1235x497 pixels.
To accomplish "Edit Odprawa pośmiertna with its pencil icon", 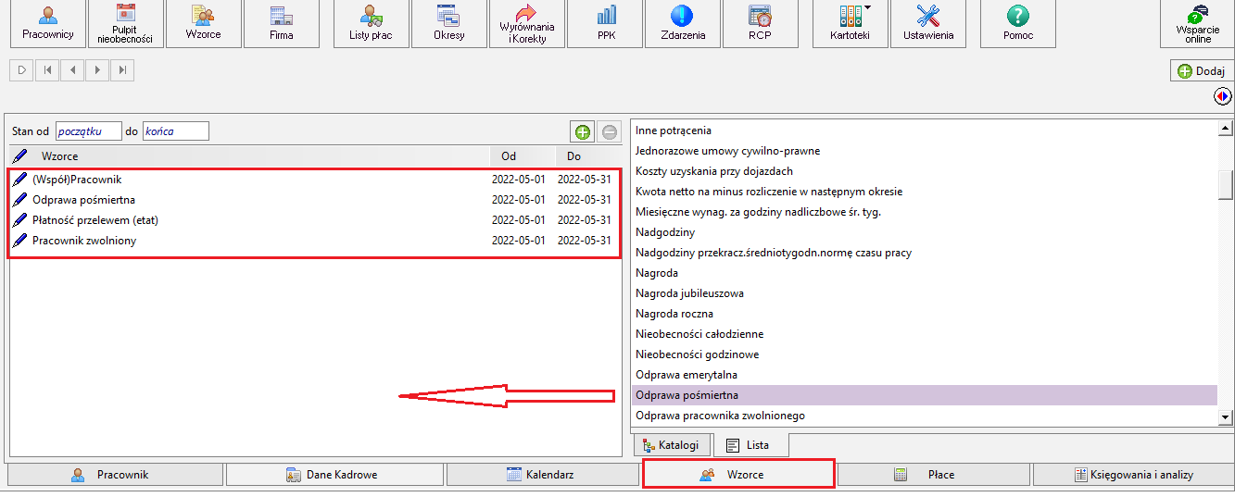I will (x=19, y=199).
